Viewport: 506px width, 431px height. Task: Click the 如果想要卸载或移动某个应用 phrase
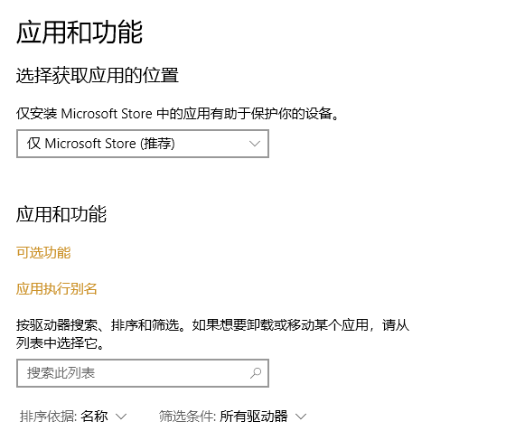coord(280,325)
